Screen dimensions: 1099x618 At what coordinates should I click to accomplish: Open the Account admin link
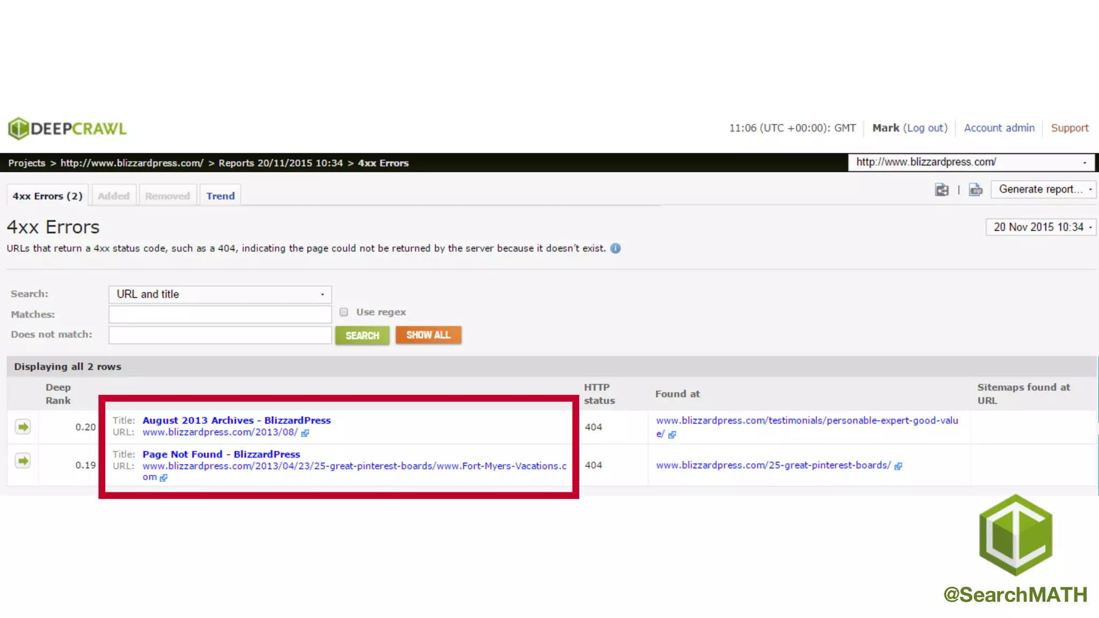[999, 128]
